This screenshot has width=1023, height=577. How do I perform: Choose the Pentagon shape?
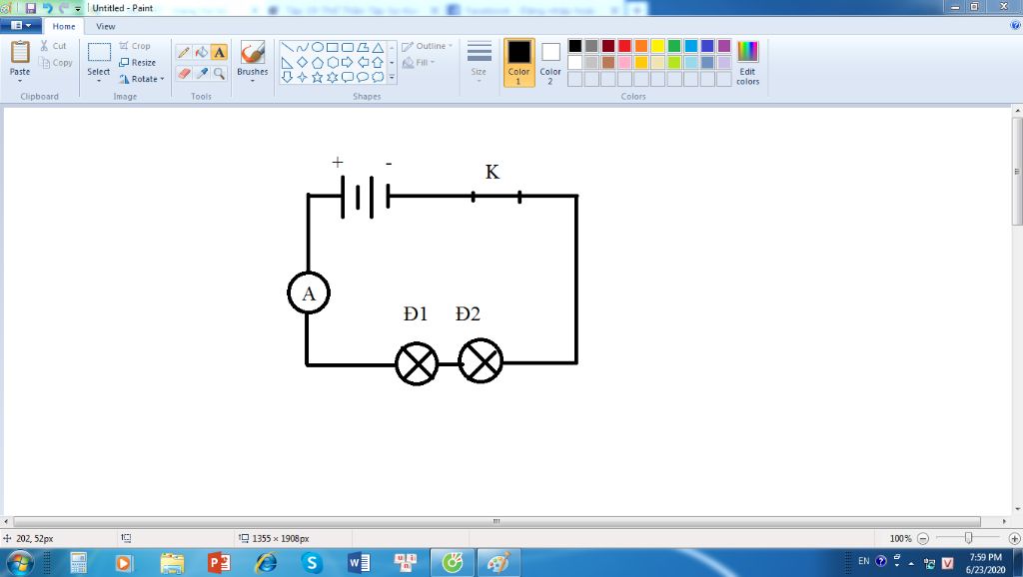click(317, 63)
